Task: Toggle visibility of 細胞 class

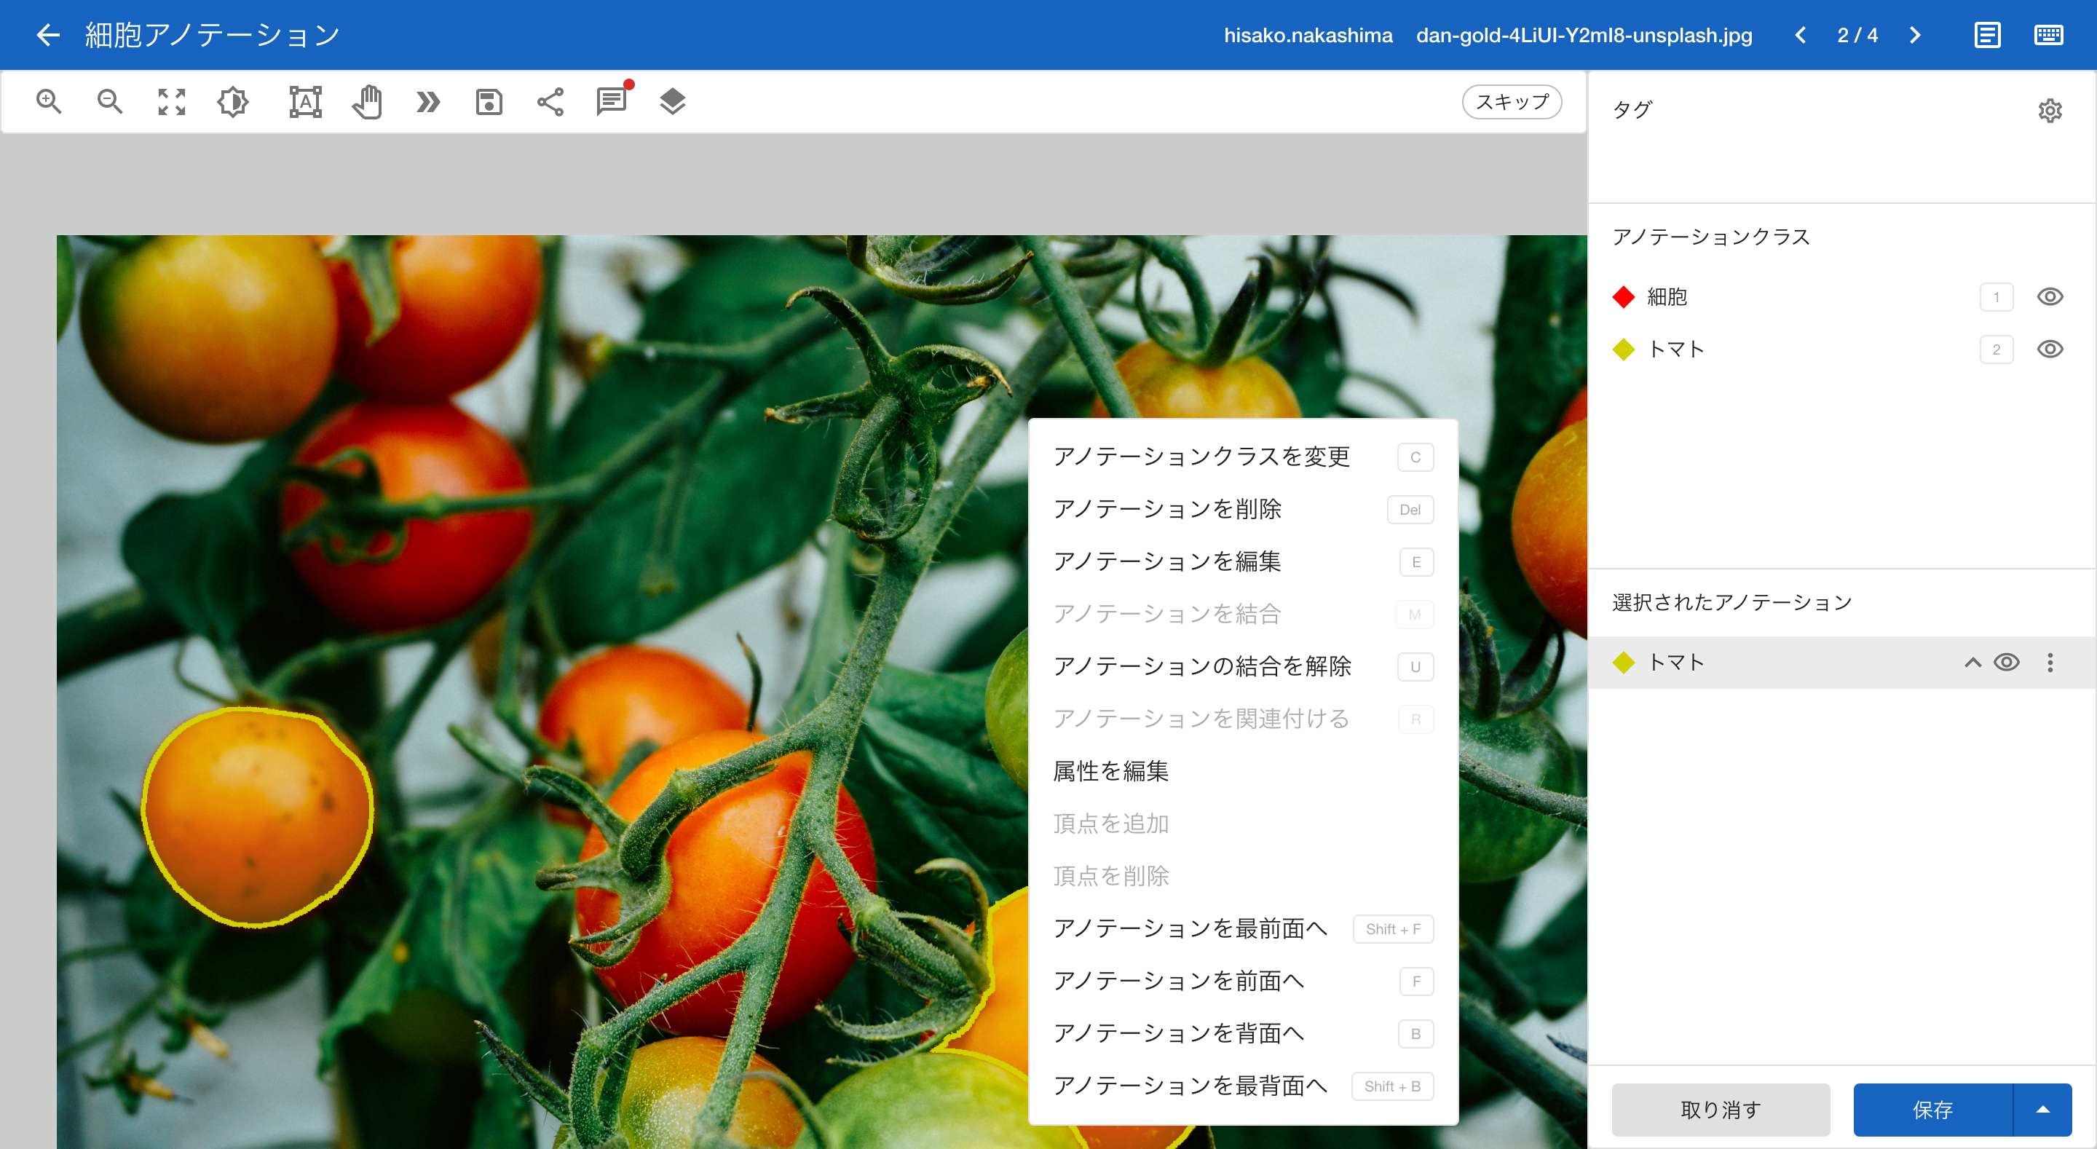Action: (x=2049, y=296)
